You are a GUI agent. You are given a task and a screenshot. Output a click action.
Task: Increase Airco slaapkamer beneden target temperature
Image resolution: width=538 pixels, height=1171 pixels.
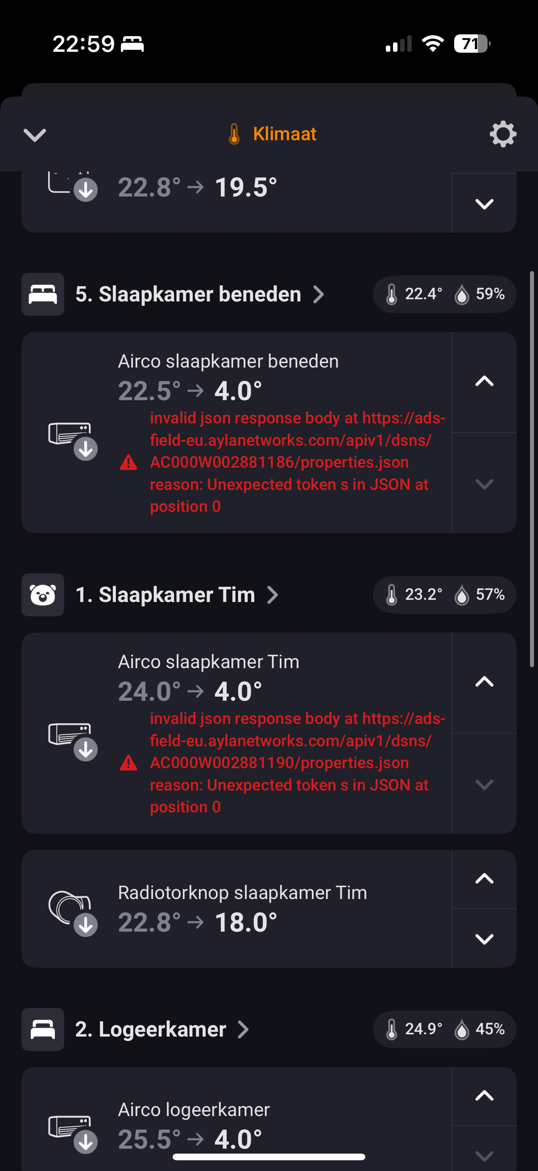point(484,381)
